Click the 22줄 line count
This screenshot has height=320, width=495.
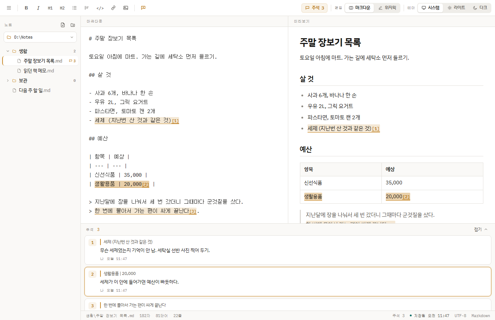point(178,316)
